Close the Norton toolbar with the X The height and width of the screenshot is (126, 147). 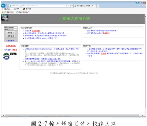2,9
